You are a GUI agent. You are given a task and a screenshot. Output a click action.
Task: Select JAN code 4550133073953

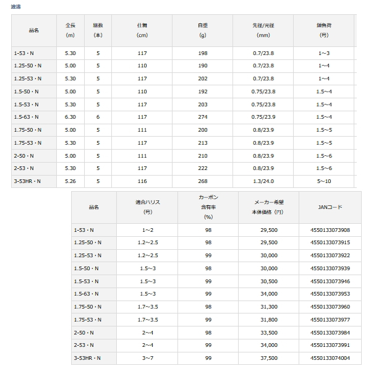coord(330,294)
